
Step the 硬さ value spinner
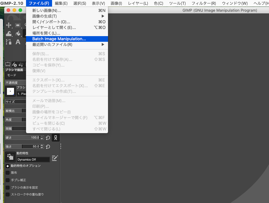pyautogui.click(x=42, y=138)
